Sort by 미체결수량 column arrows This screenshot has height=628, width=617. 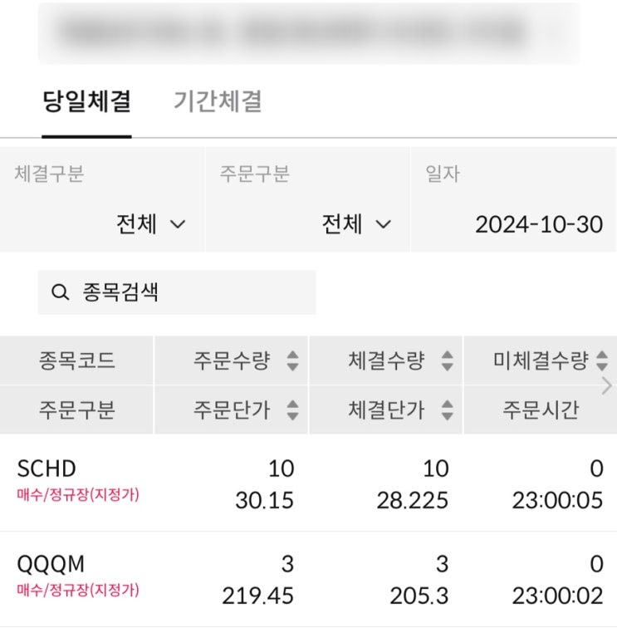[601, 361]
